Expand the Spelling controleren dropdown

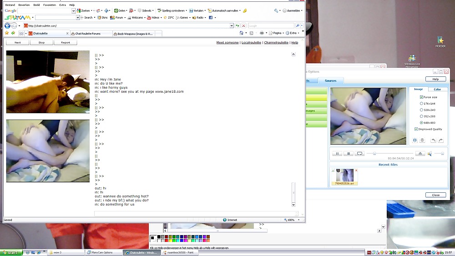point(186,11)
